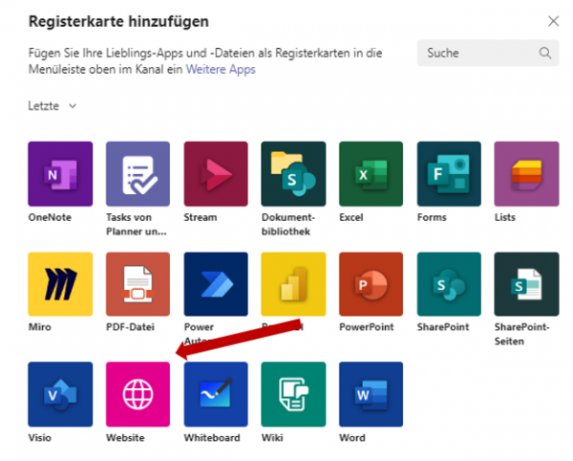Click the Miro label text
This screenshot has height=461, width=573.
pos(40,327)
